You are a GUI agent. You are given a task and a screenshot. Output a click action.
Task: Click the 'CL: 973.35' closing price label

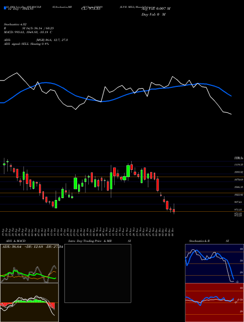91,9
